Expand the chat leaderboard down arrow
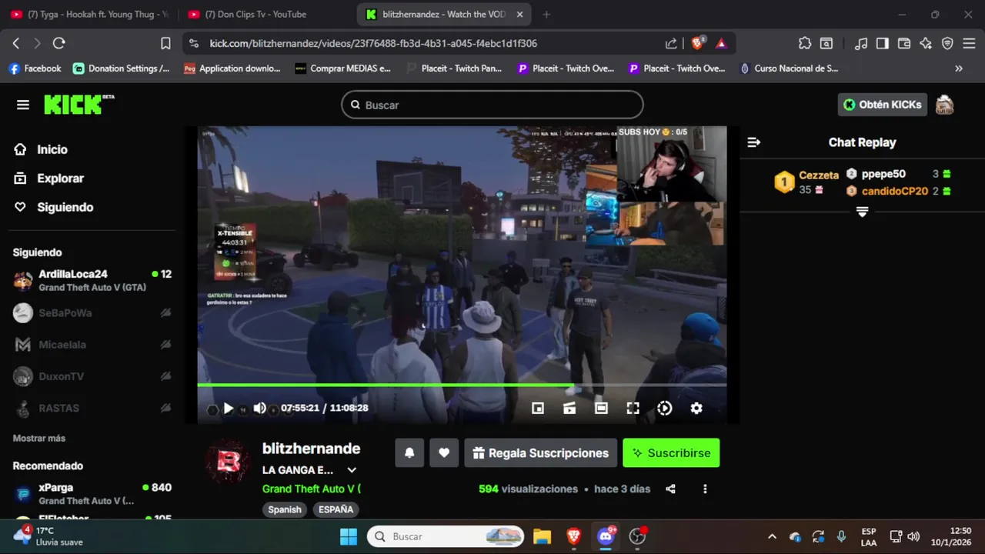Viewport: 985px width, 554px height. point(862,212)
